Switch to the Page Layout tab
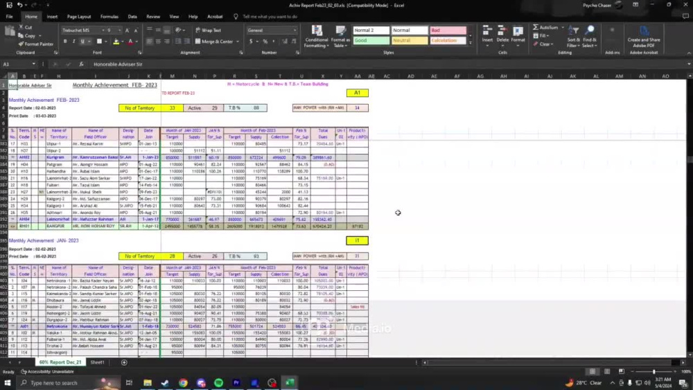Image resolution: width=693 pixels, height=390 pixels. pos(79,17)
